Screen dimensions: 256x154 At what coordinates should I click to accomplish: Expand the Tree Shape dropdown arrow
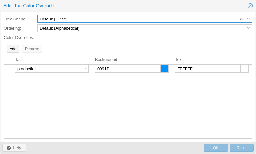(x=248, y=19)
